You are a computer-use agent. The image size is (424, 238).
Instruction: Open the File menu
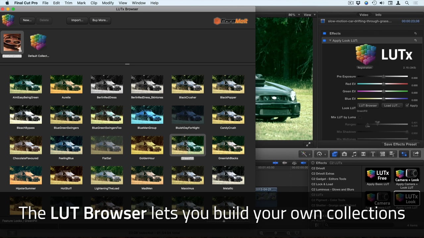click(x=45, y=3)
